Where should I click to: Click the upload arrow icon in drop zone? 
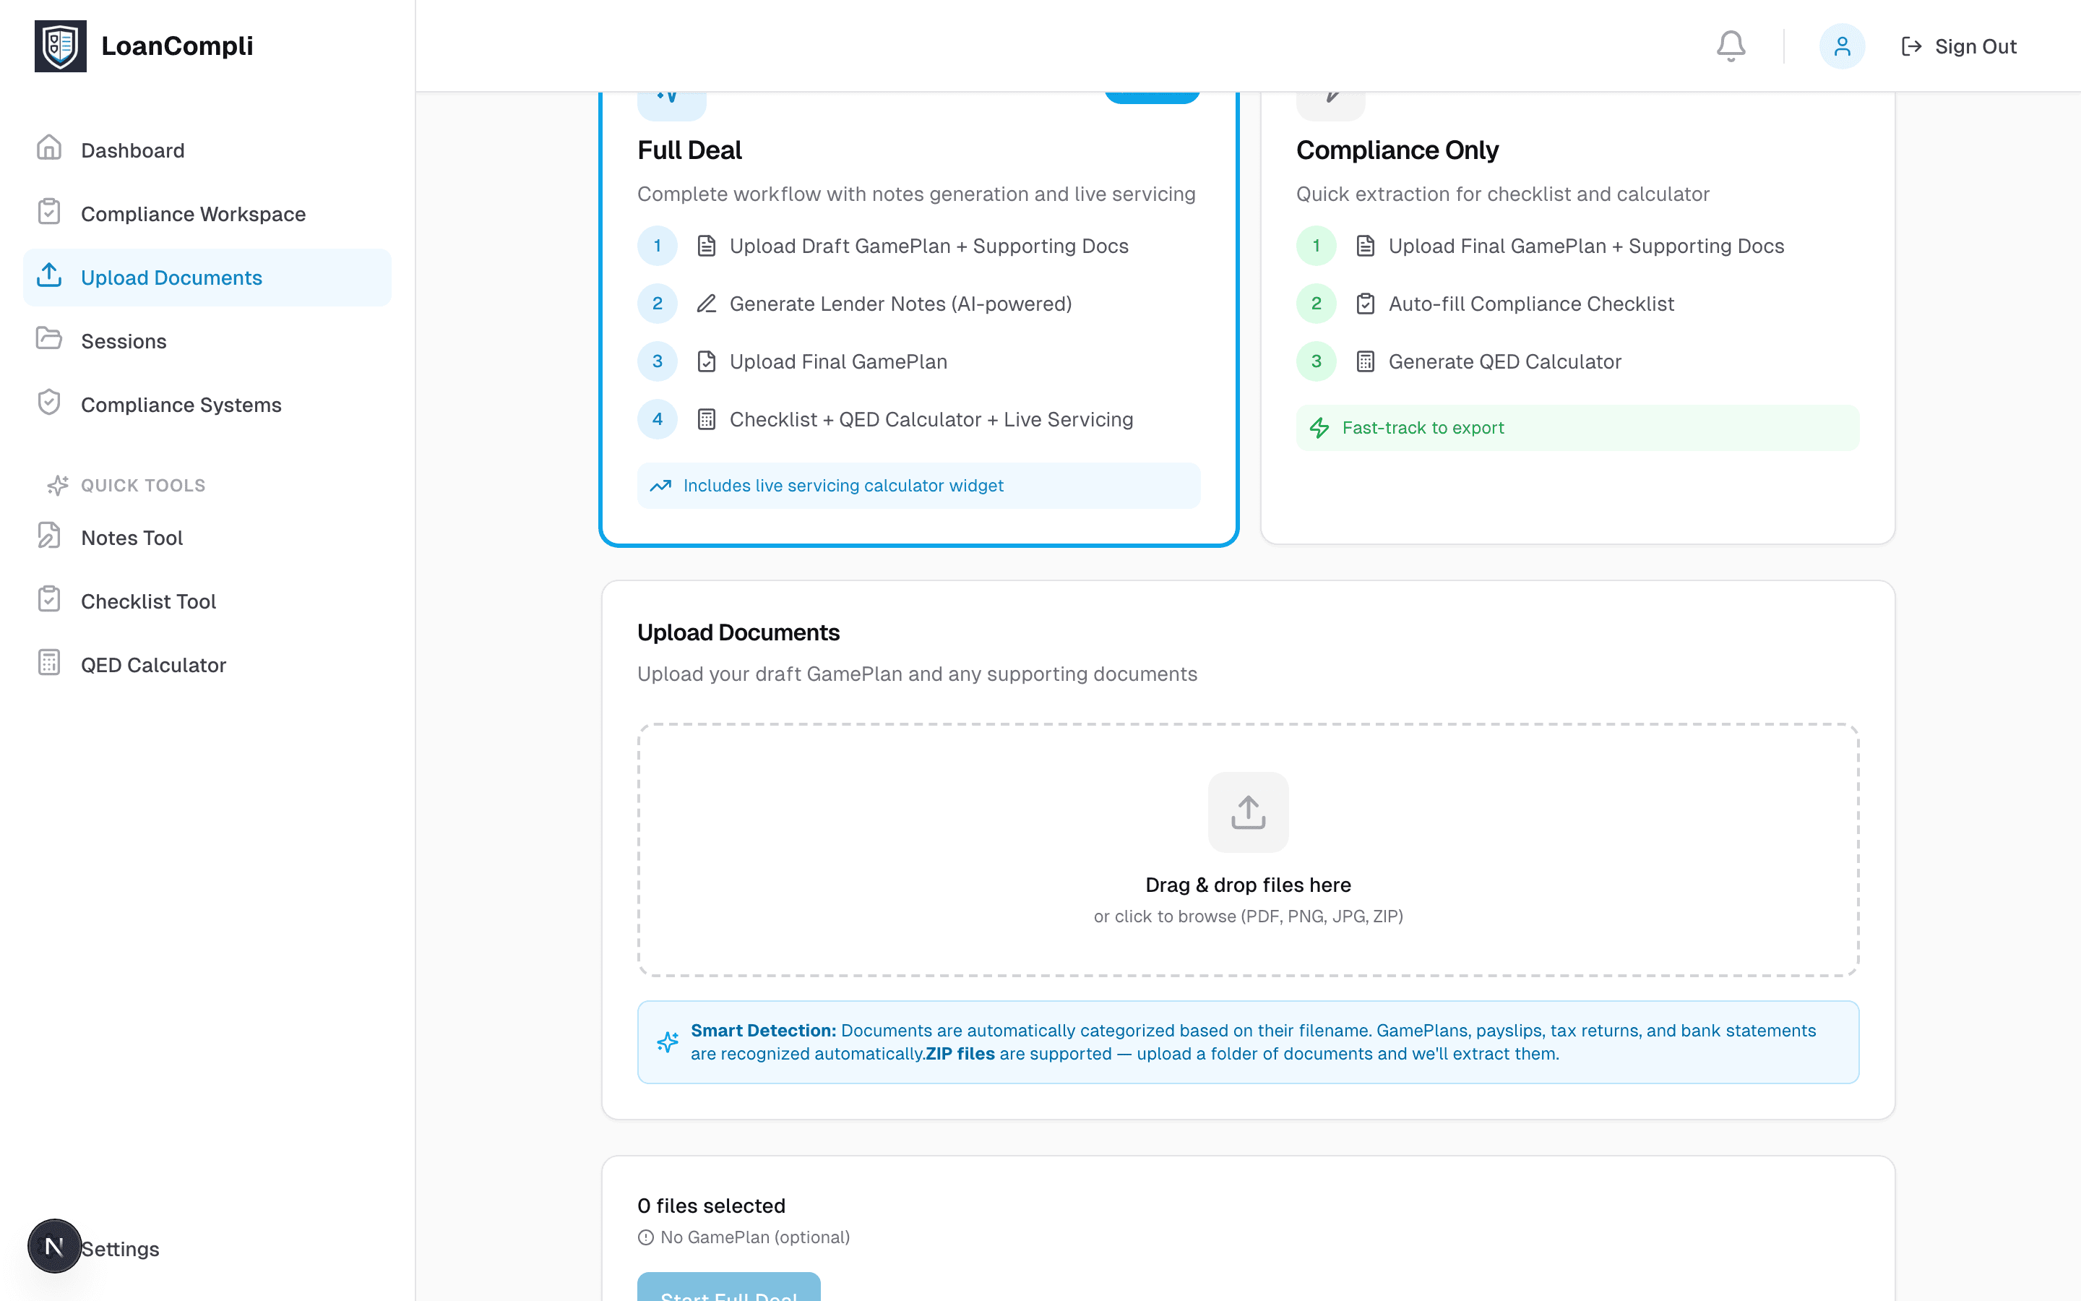pos(1248,812)
